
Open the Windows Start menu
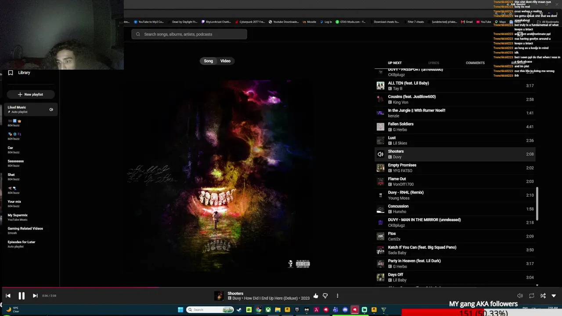click(x=180, y=310)
